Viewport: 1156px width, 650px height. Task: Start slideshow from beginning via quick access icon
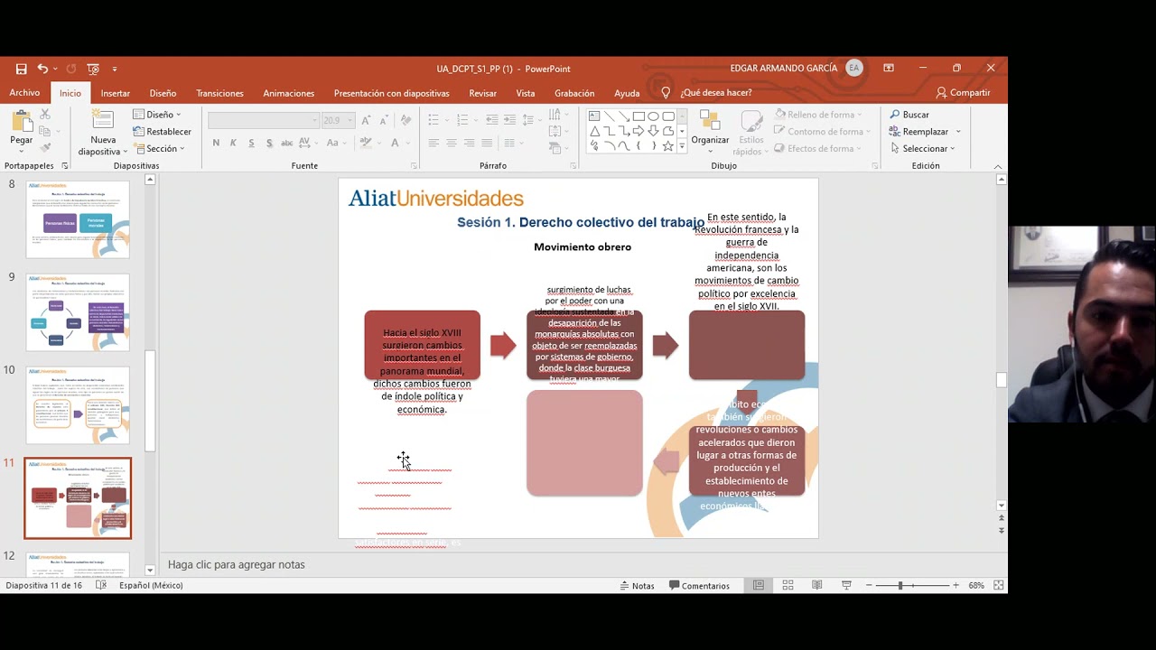92,69
